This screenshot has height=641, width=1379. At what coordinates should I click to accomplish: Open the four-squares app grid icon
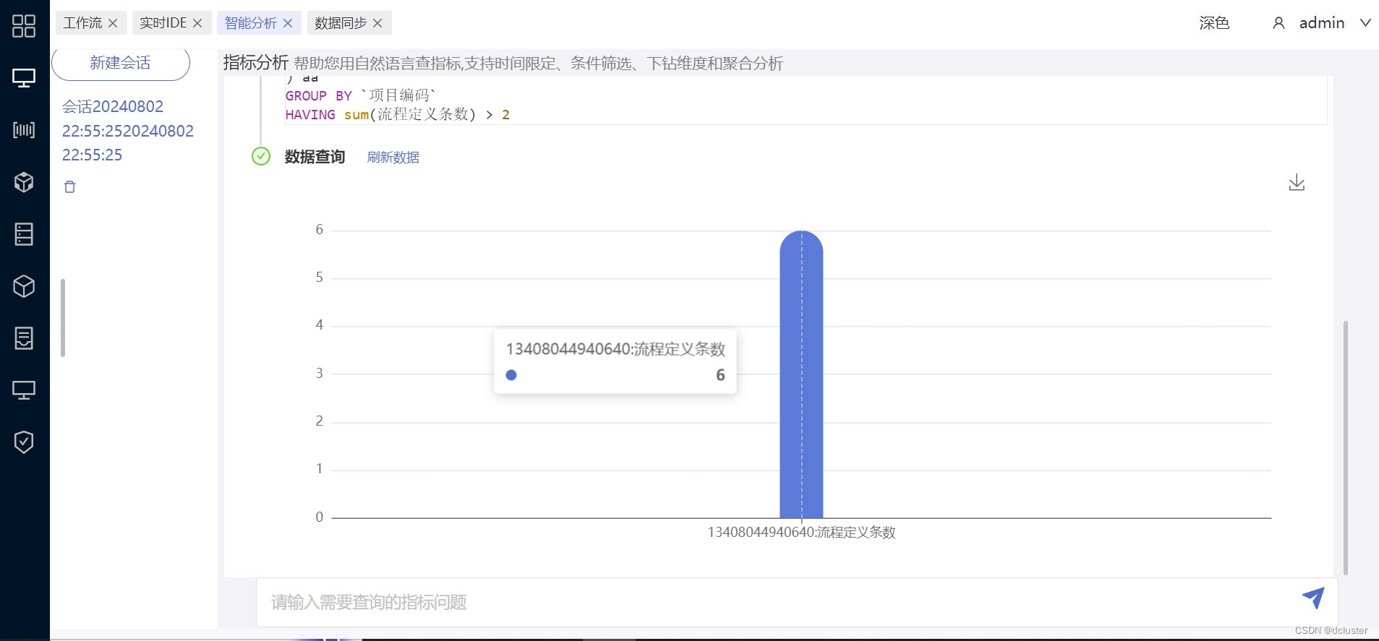[x=24, y=26]
